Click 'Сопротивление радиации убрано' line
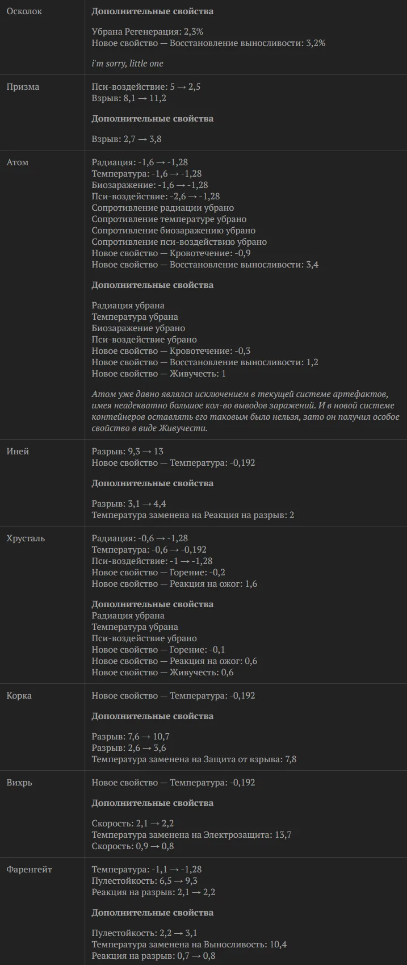This screenshot has width=407, height=965. point(163,208)
